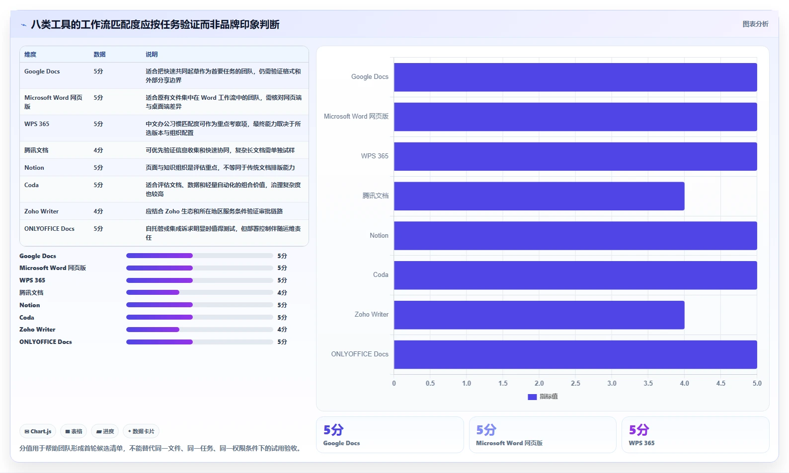Click the Microsoft Word 网页版 chart bar

pyautogui.click(x=575, y=117)
